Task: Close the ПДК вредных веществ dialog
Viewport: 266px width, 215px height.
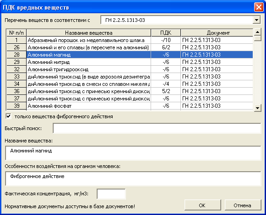Action: click(259, 7)
